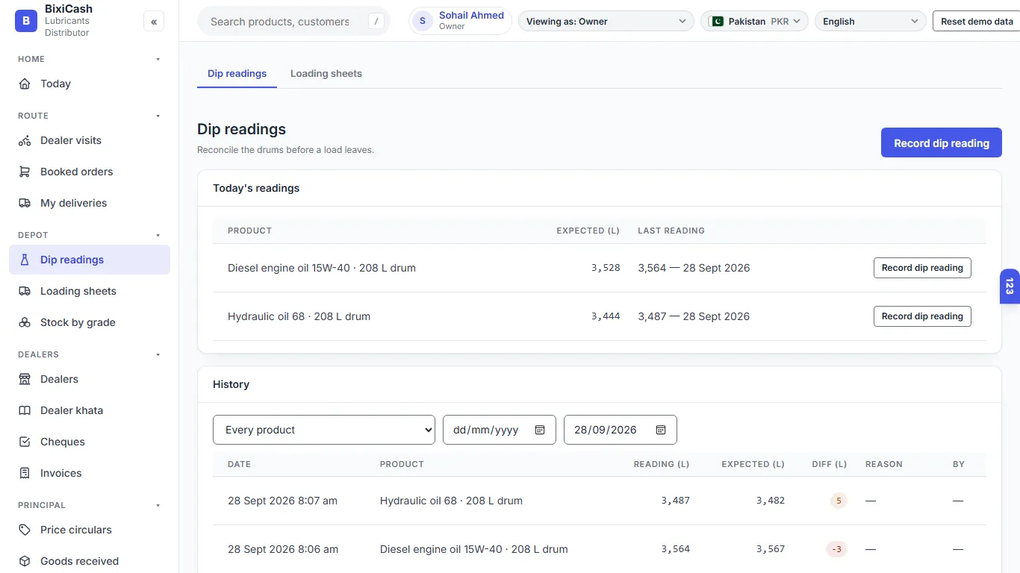This screenshot has height=573, width=1020.
Task: Go to Price circulars in the sidebar
Action: [x=90, y=530]
